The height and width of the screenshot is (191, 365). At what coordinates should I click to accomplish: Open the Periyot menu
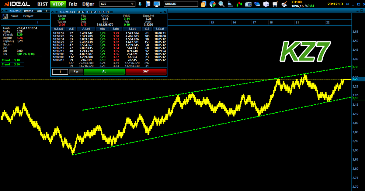pyautogui.click(x=28, y=16)
